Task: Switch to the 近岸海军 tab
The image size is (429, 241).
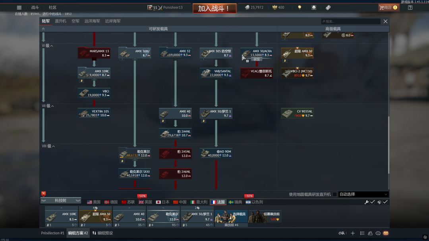Action: click(113, 21)
